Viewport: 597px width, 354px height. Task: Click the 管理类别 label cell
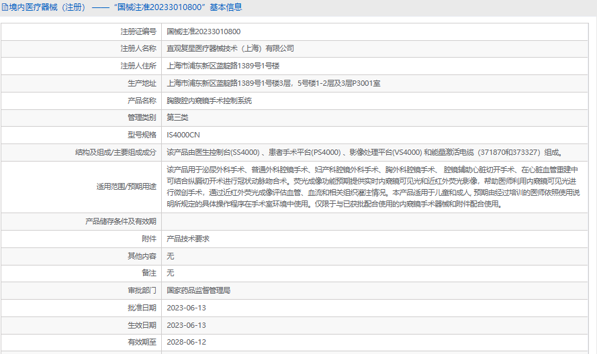[81, 117]
